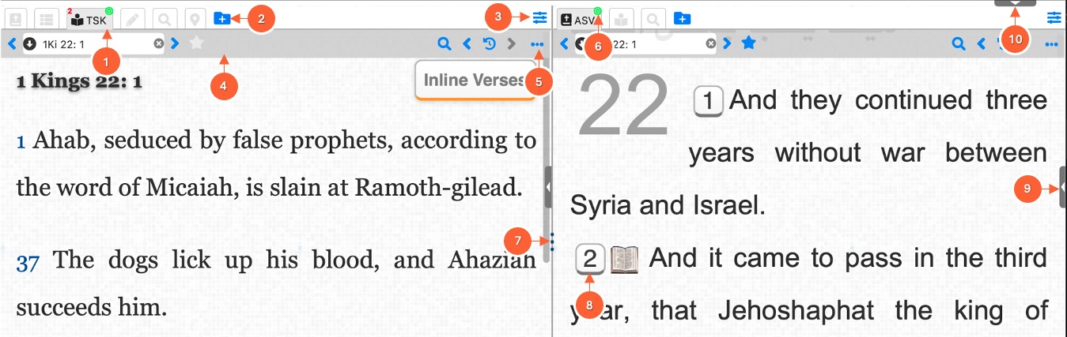The height and width of the screenshot is (337, 1067).
Task: Click the vertical pane divider drag handle dots
Action: [x=551, y=240]
